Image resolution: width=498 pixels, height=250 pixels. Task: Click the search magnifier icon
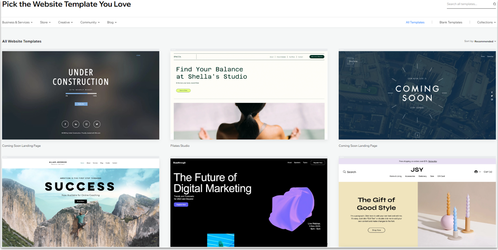coord(494,4)
